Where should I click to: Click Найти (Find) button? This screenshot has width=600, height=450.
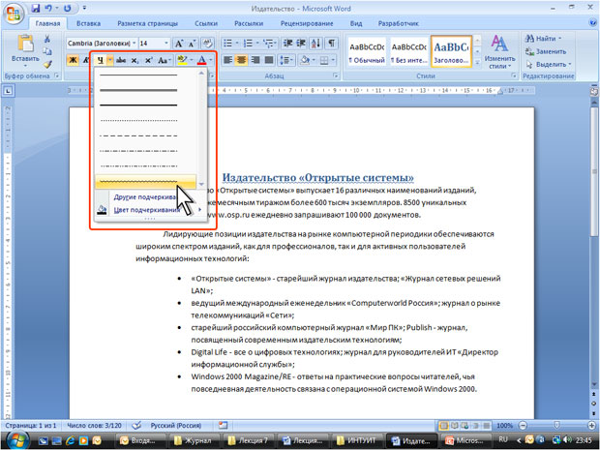pyautogui.click(x=543, y=39)
